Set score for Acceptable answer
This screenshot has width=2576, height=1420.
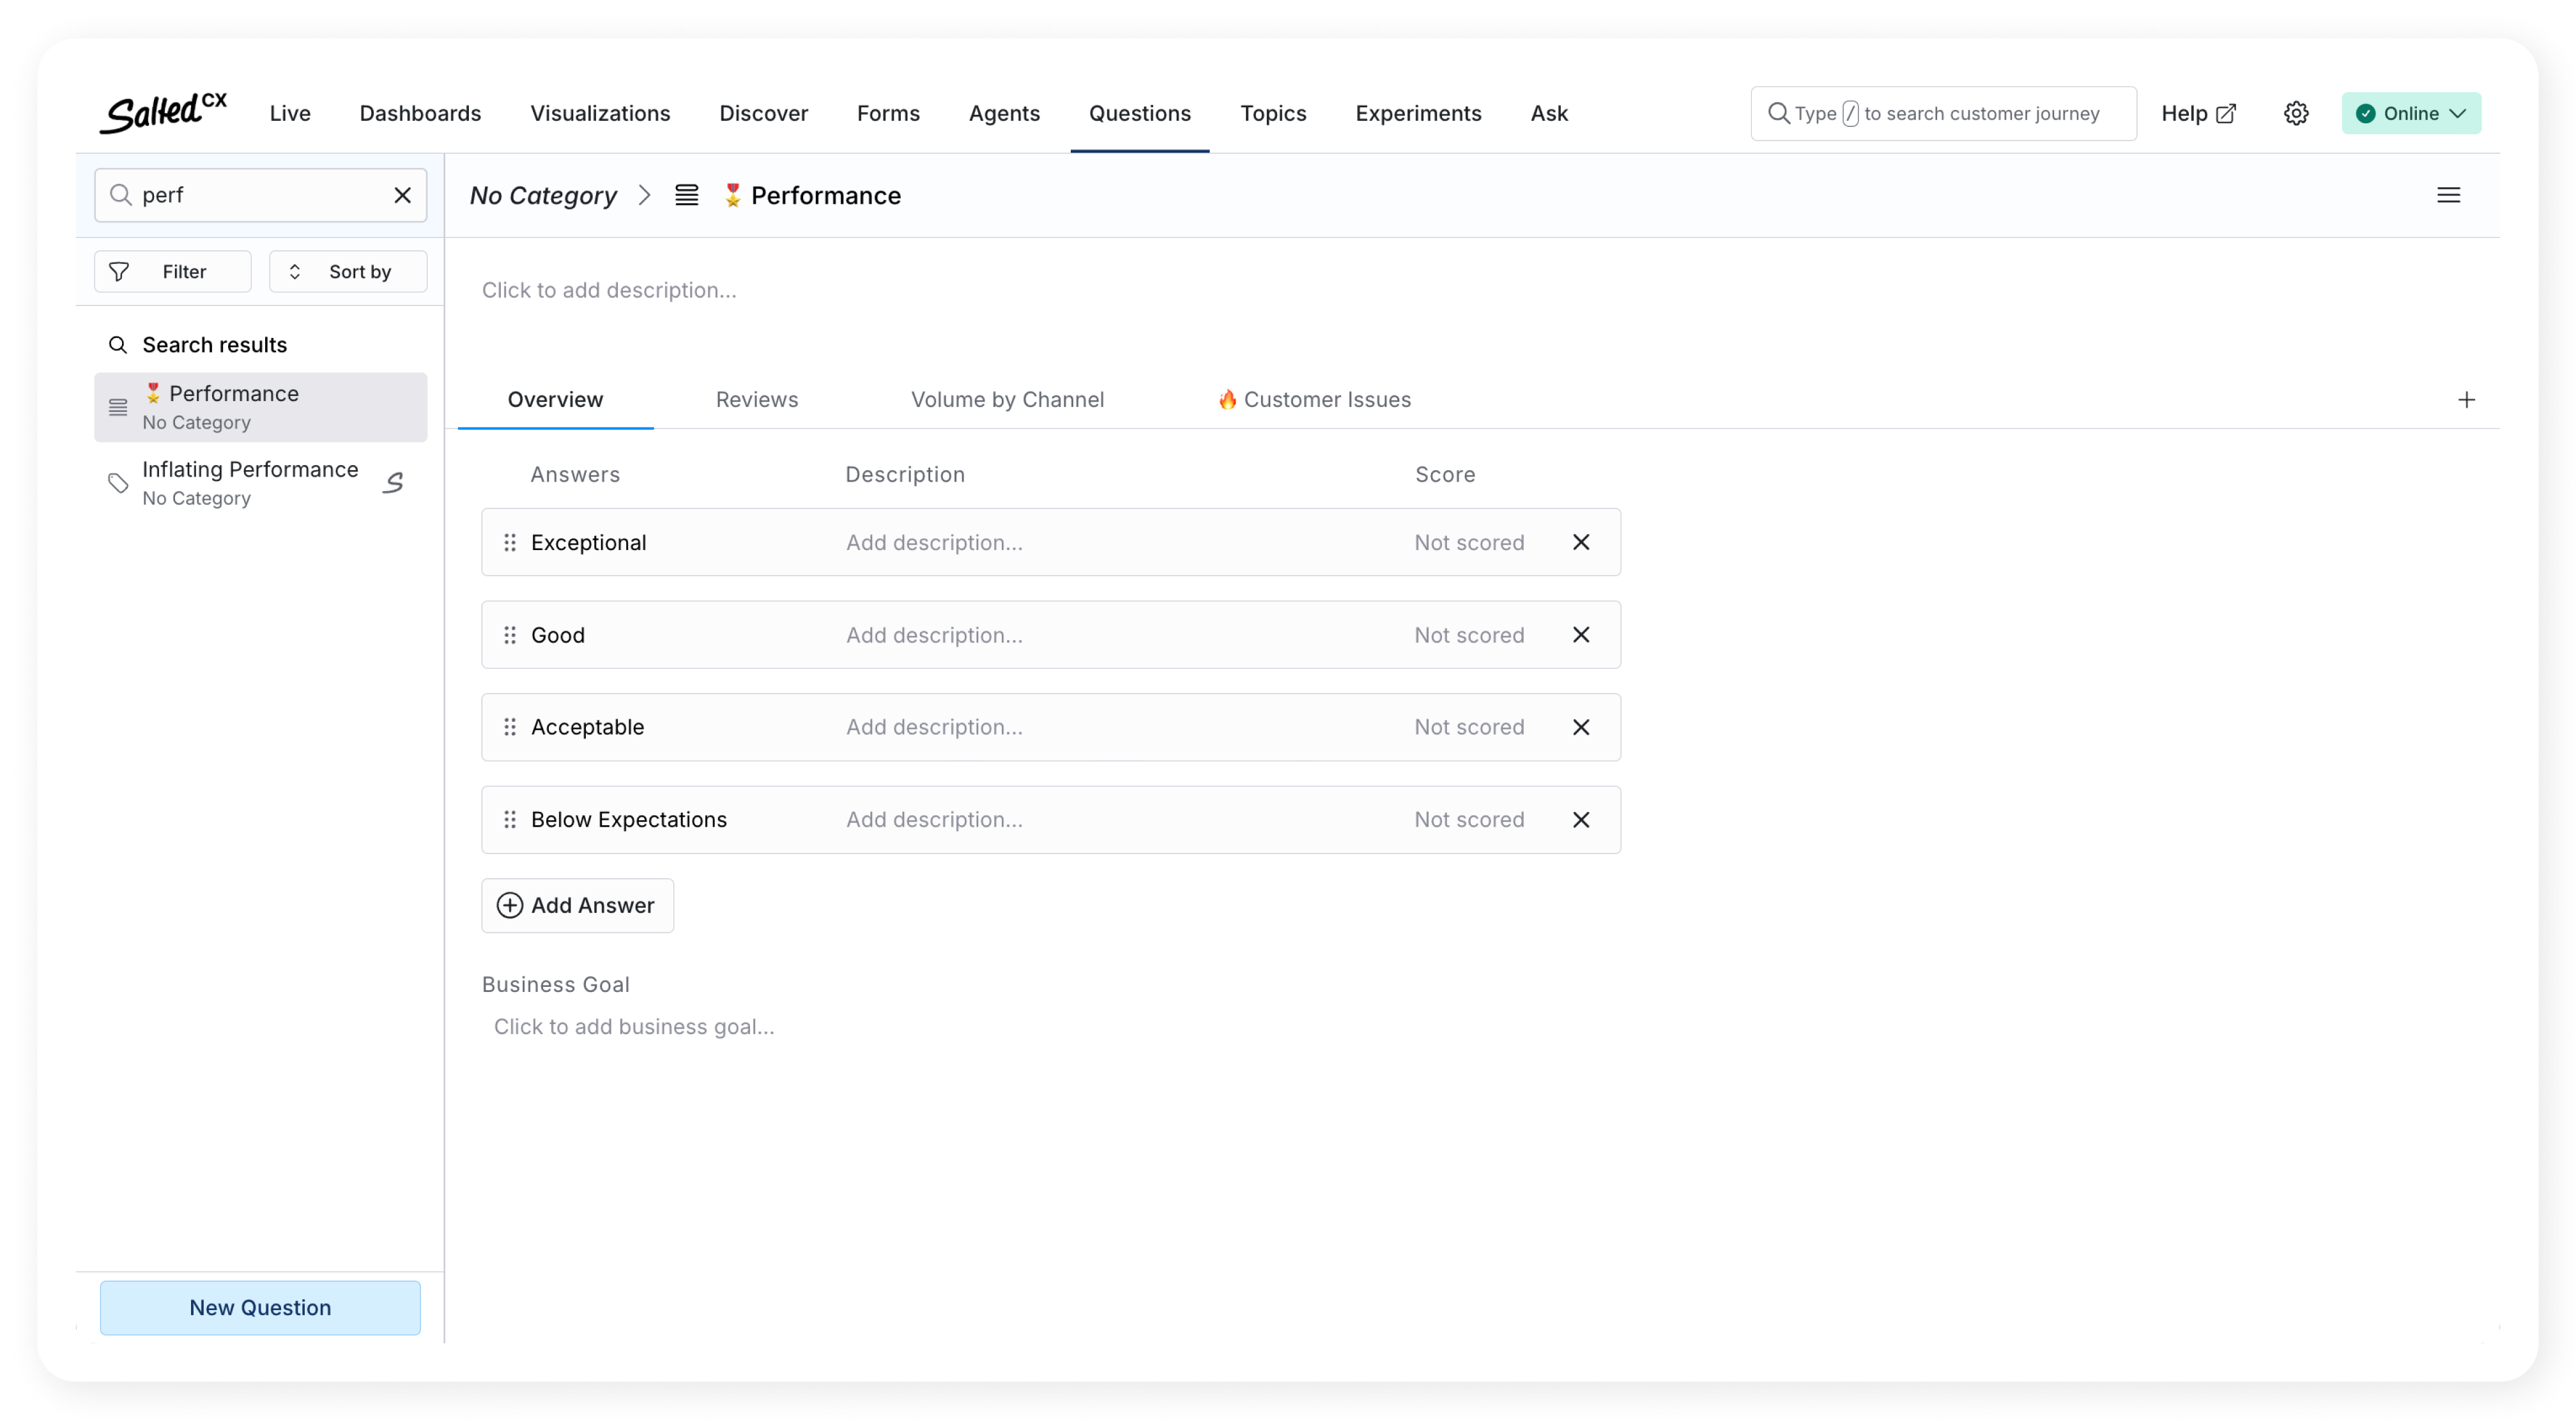point(1468,727)
